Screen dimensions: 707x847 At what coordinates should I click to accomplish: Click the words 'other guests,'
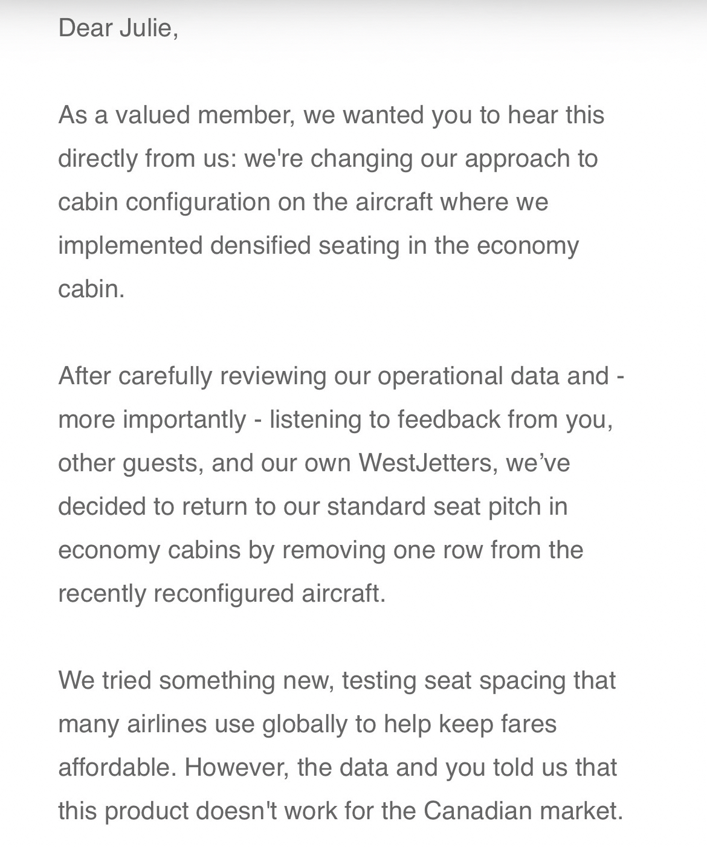[x=131, y=463]
